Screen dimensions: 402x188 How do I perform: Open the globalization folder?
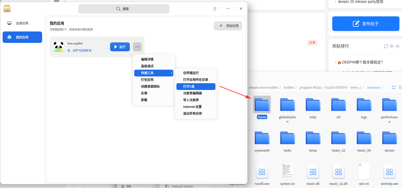288,105
